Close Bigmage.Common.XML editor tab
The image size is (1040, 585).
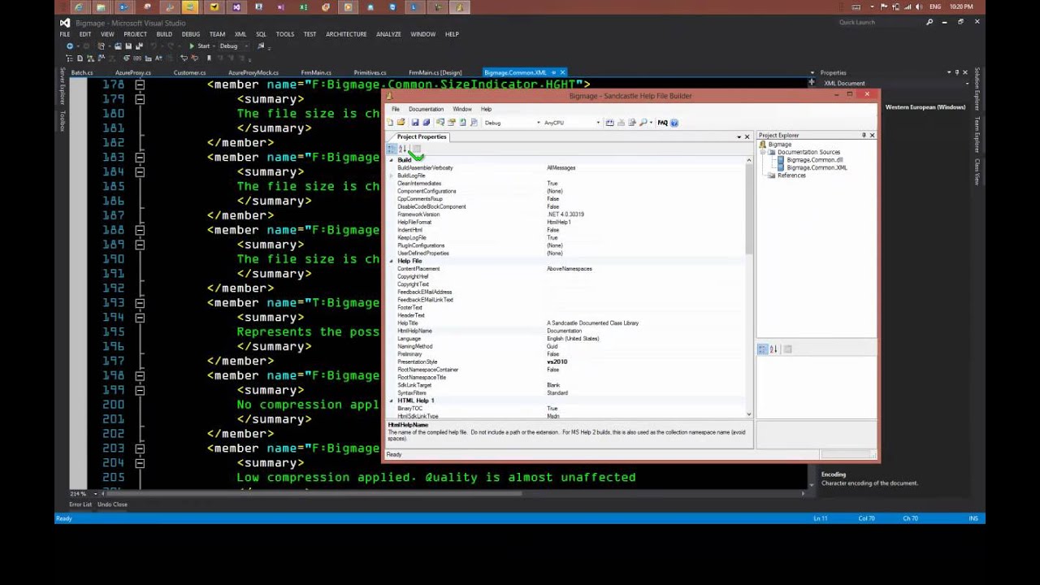[x=562, y=72]
